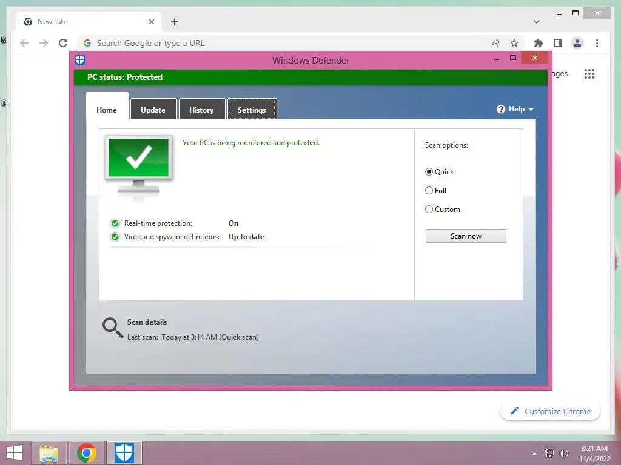Image resolution: width=621 pixels, height=465 pixels.
Task: Open the Help question mark icon
Action: [500, 109]
